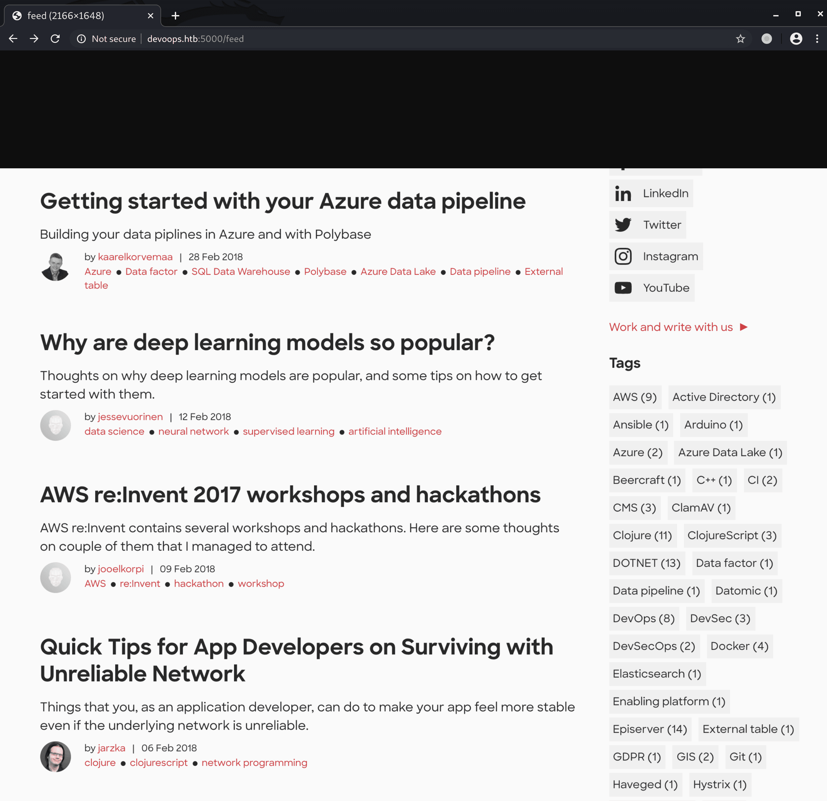Go back with the back arrow
The height and width of the screenshot is (801, 827).
pyautogui.click(x=13, y=39)
